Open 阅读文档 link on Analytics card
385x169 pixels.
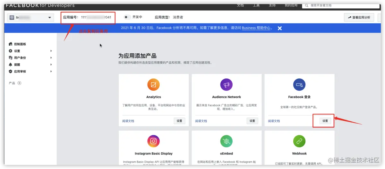click(128, 121)
